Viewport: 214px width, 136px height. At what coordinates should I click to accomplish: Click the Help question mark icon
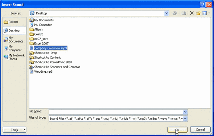[203, 5]
